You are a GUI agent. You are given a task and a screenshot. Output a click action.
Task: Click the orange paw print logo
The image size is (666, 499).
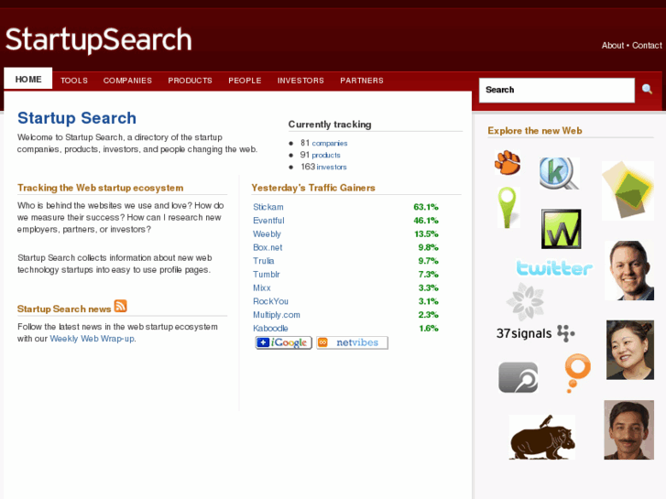coord(508,162)
